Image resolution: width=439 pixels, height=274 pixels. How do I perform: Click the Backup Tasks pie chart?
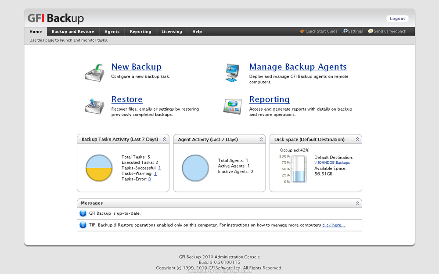(99, 168)
